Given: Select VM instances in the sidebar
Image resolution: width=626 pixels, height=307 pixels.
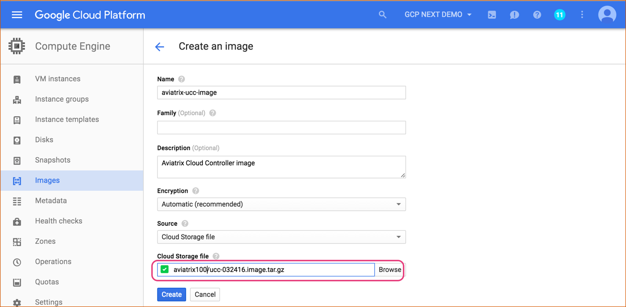Looking at the screenshot, I should (58, 79).
